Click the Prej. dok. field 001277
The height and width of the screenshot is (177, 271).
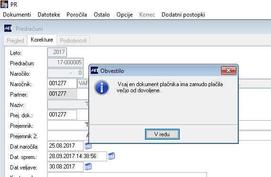[62, 115]
